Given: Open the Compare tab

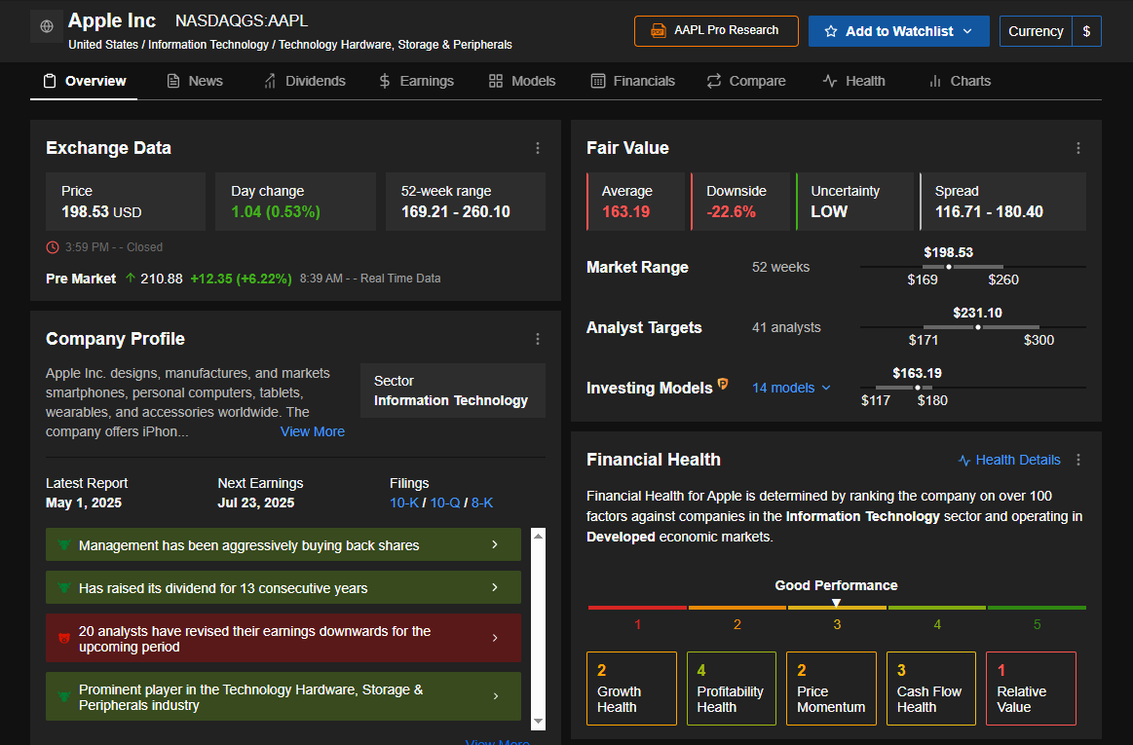Looking at the screenshot, I should 745,81.
